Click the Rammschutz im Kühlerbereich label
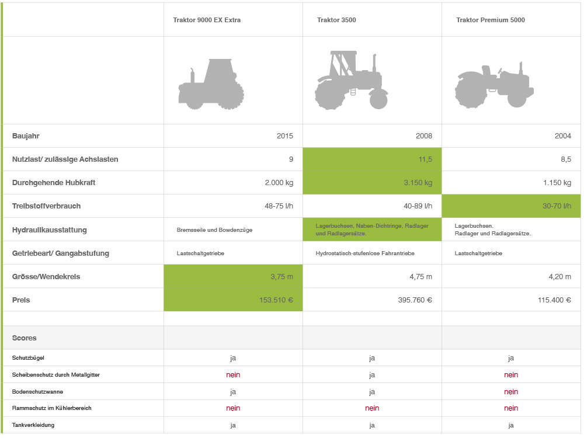584x438 pixels. pos(51,408)
